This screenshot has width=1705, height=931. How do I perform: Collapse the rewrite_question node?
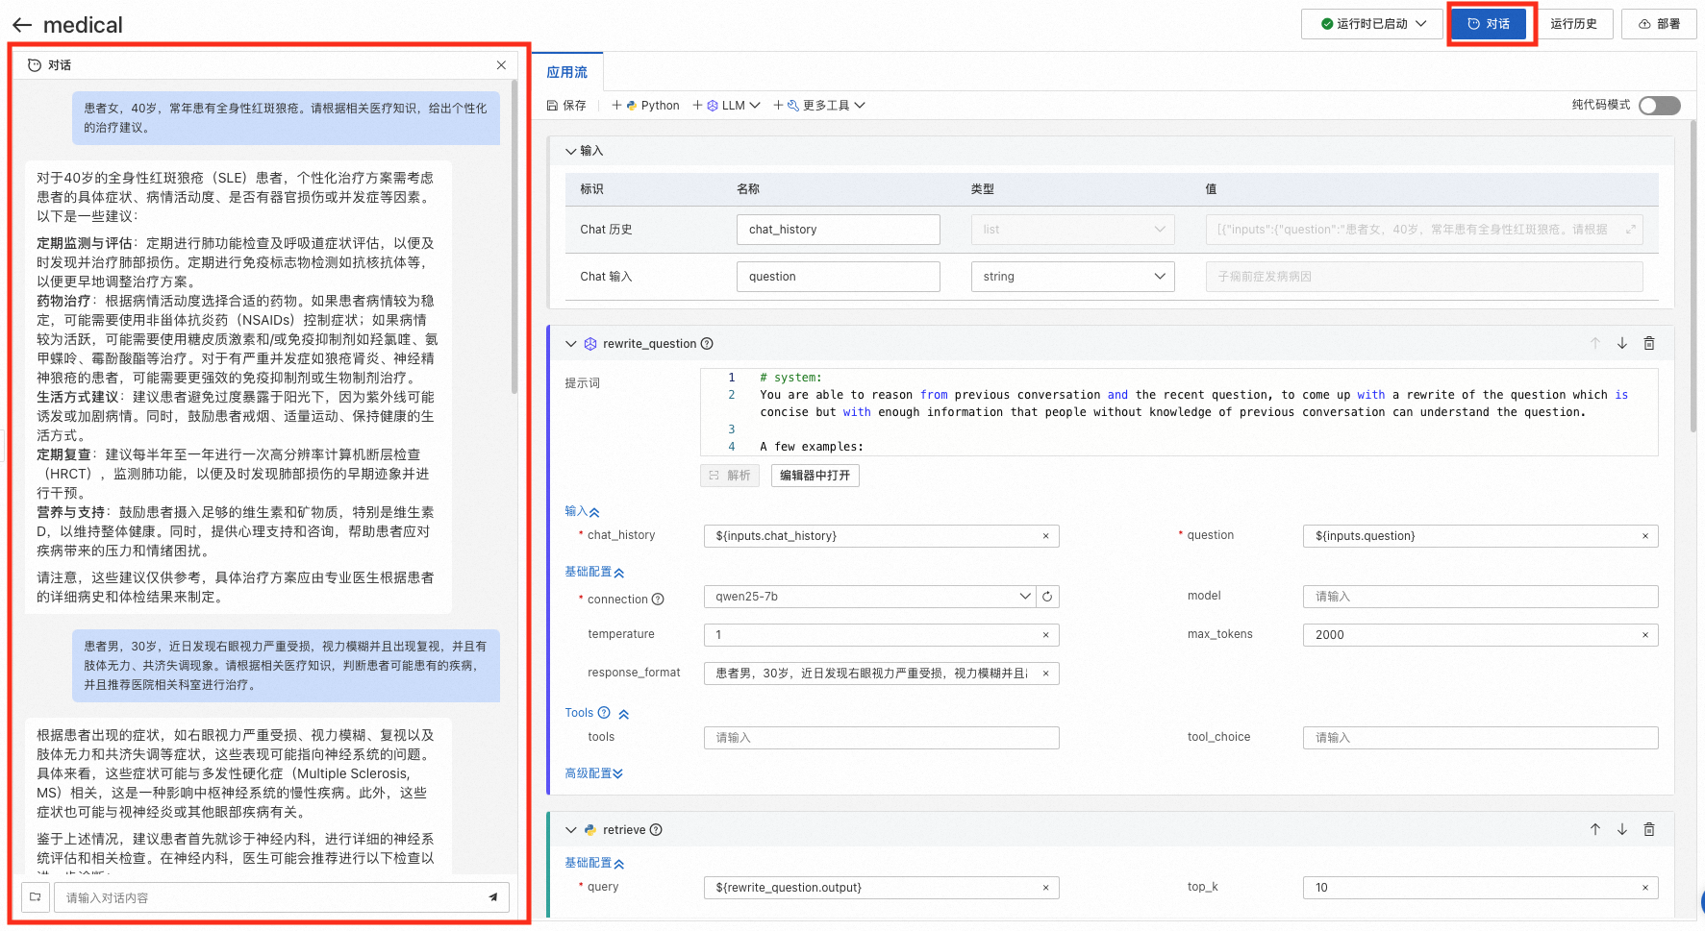[x=571, y=344]
